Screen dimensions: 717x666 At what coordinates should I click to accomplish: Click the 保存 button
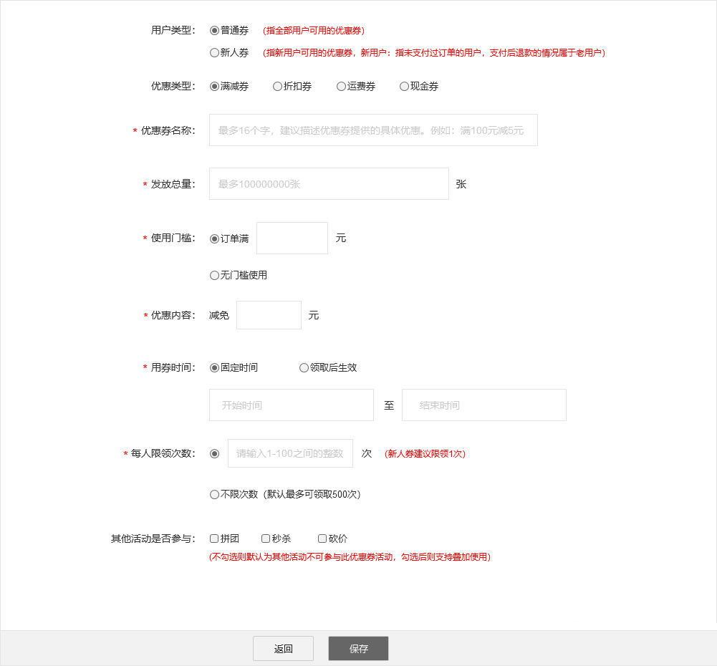click(358, 649)
